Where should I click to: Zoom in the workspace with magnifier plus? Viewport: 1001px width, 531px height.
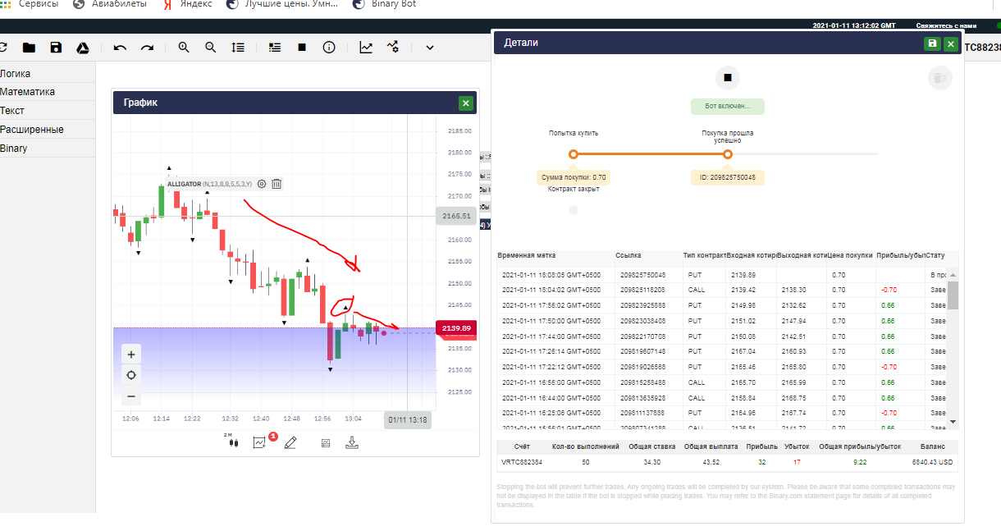pos(184,48)
